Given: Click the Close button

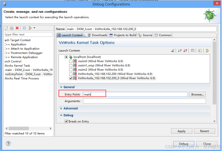Looking at the screenshot, I should point(207,144).
